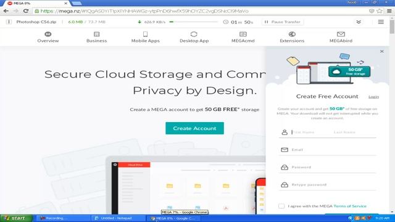Screen dimensions: 395x222
Task: Click the shield extension icon in address bar
Action: click(372, 11)
